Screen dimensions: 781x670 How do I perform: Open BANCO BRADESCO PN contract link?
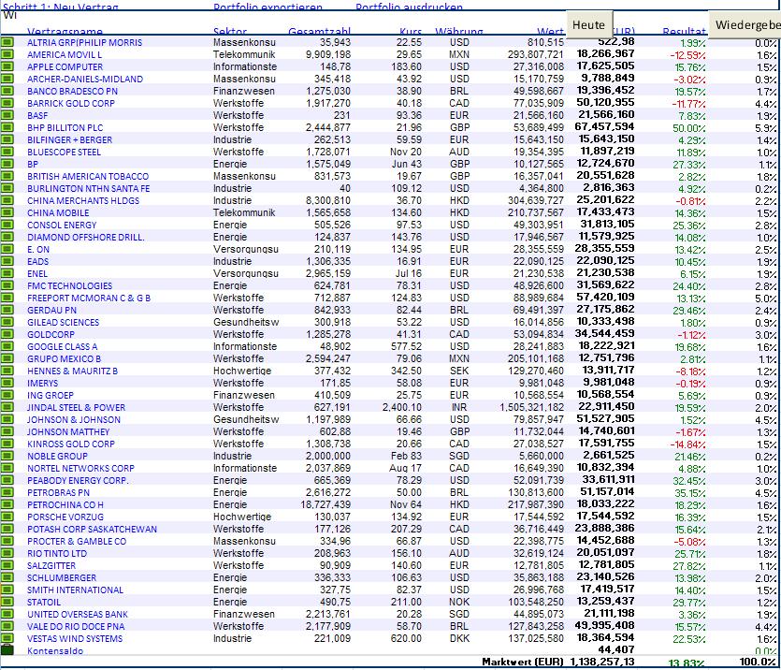coord(73,91)
